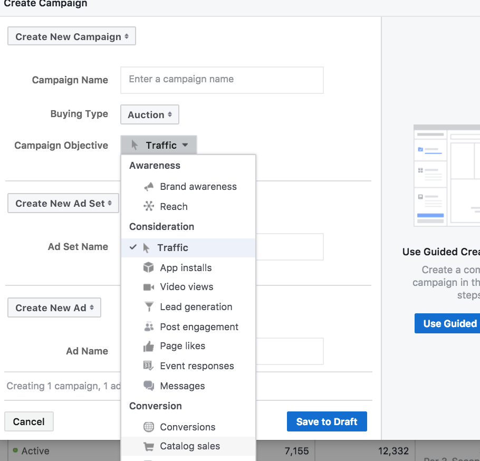Choose App installs objective

coord(188,267)
